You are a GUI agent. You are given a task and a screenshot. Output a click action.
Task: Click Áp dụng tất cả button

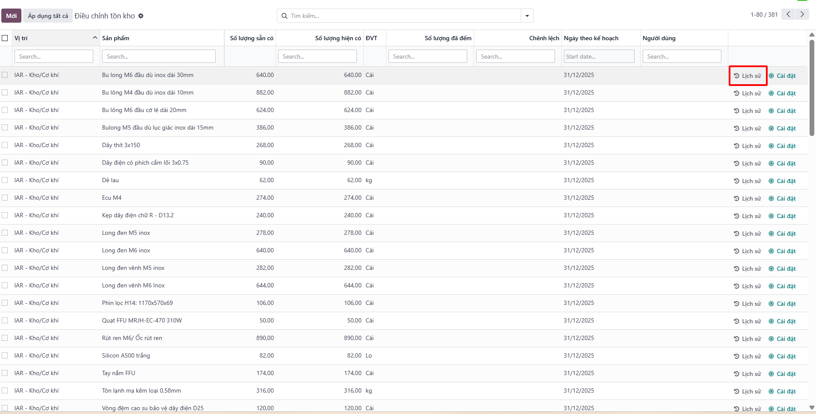[x=48, y=16]
